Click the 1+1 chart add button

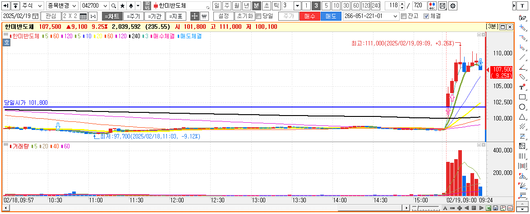pyautogui.click(x=93, y=16)
